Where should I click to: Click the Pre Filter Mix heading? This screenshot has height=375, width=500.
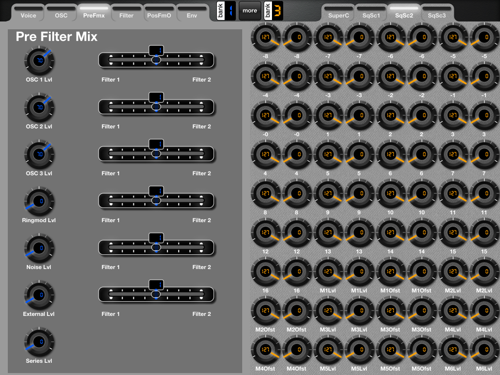(57, 37)
